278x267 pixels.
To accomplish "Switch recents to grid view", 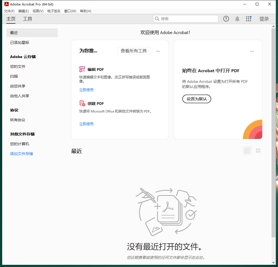I will (x=258, y=150).
